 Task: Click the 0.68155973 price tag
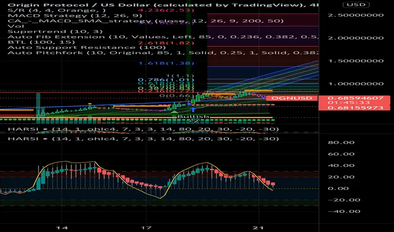356,108
